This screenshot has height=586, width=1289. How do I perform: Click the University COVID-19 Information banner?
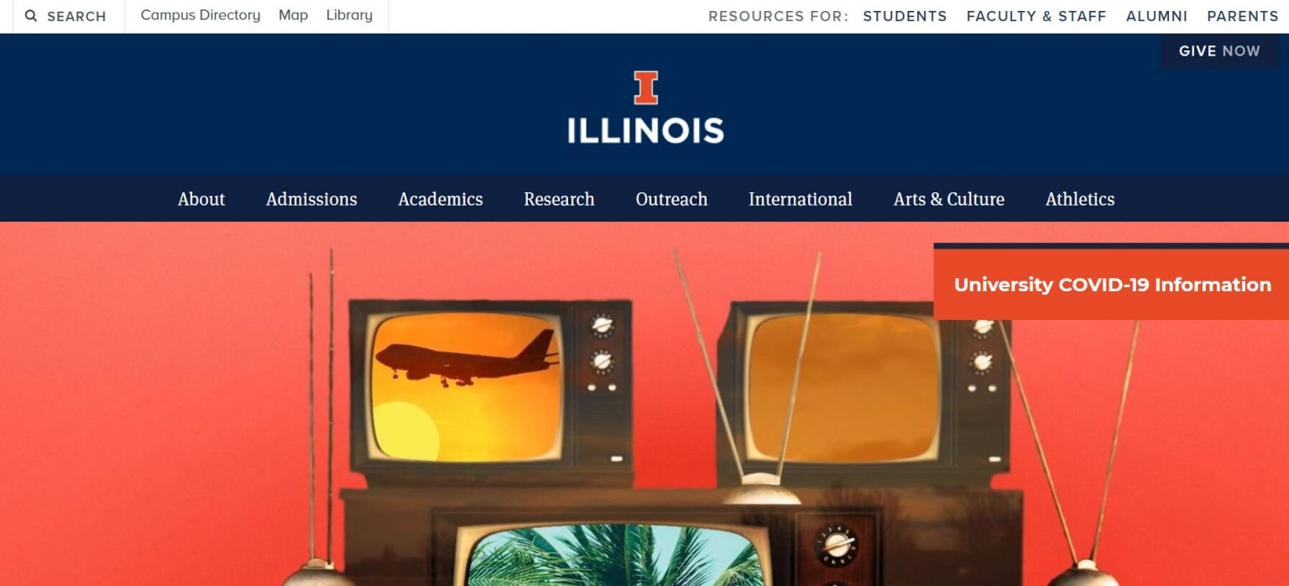(1112, 284)
